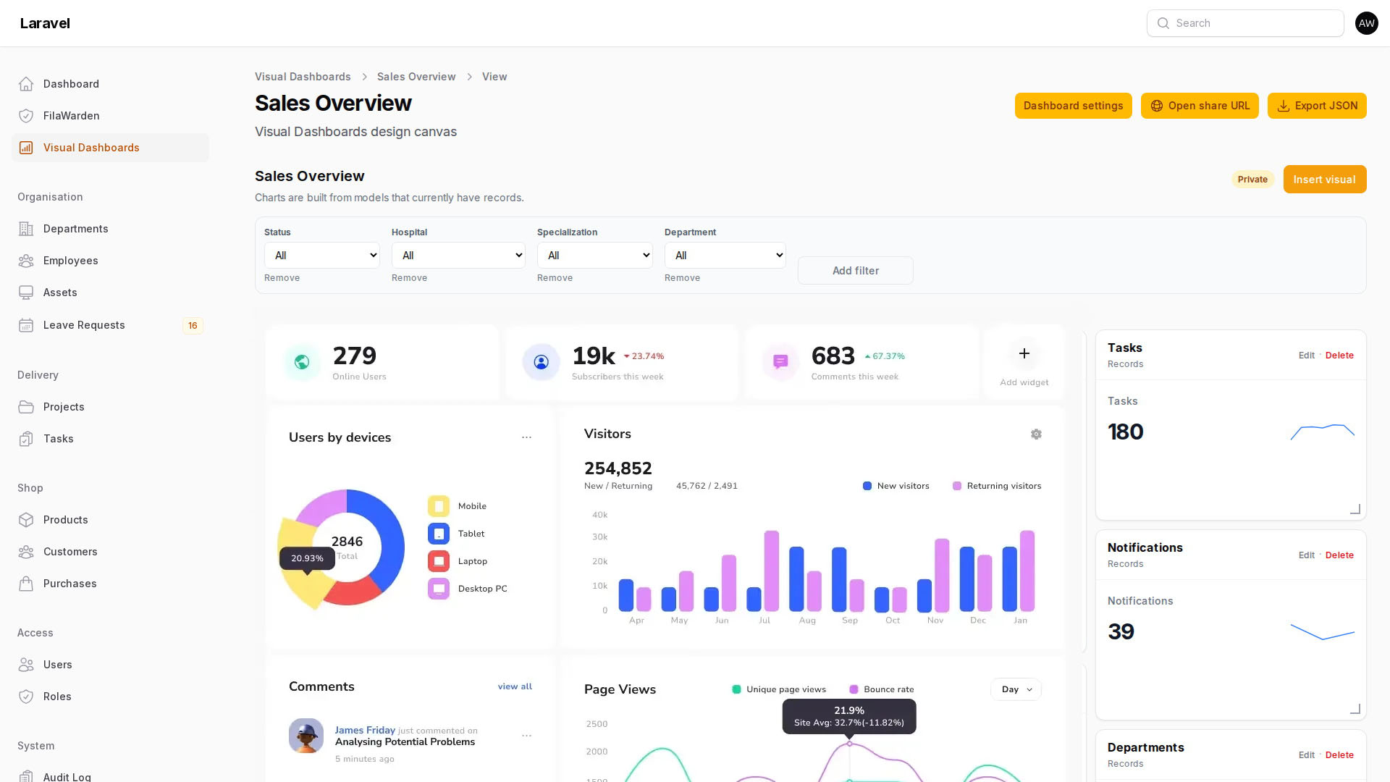Screen dimensions: 1390x782
Task: Select Visual Dashboards in sidebar
Action: click(110, 148)
